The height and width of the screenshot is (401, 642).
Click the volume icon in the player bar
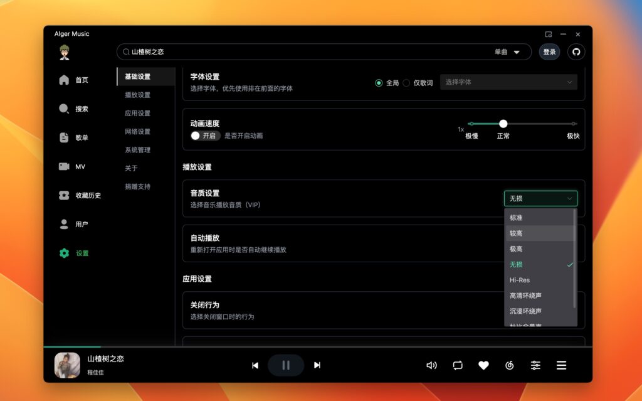click(x=431, y=365)
